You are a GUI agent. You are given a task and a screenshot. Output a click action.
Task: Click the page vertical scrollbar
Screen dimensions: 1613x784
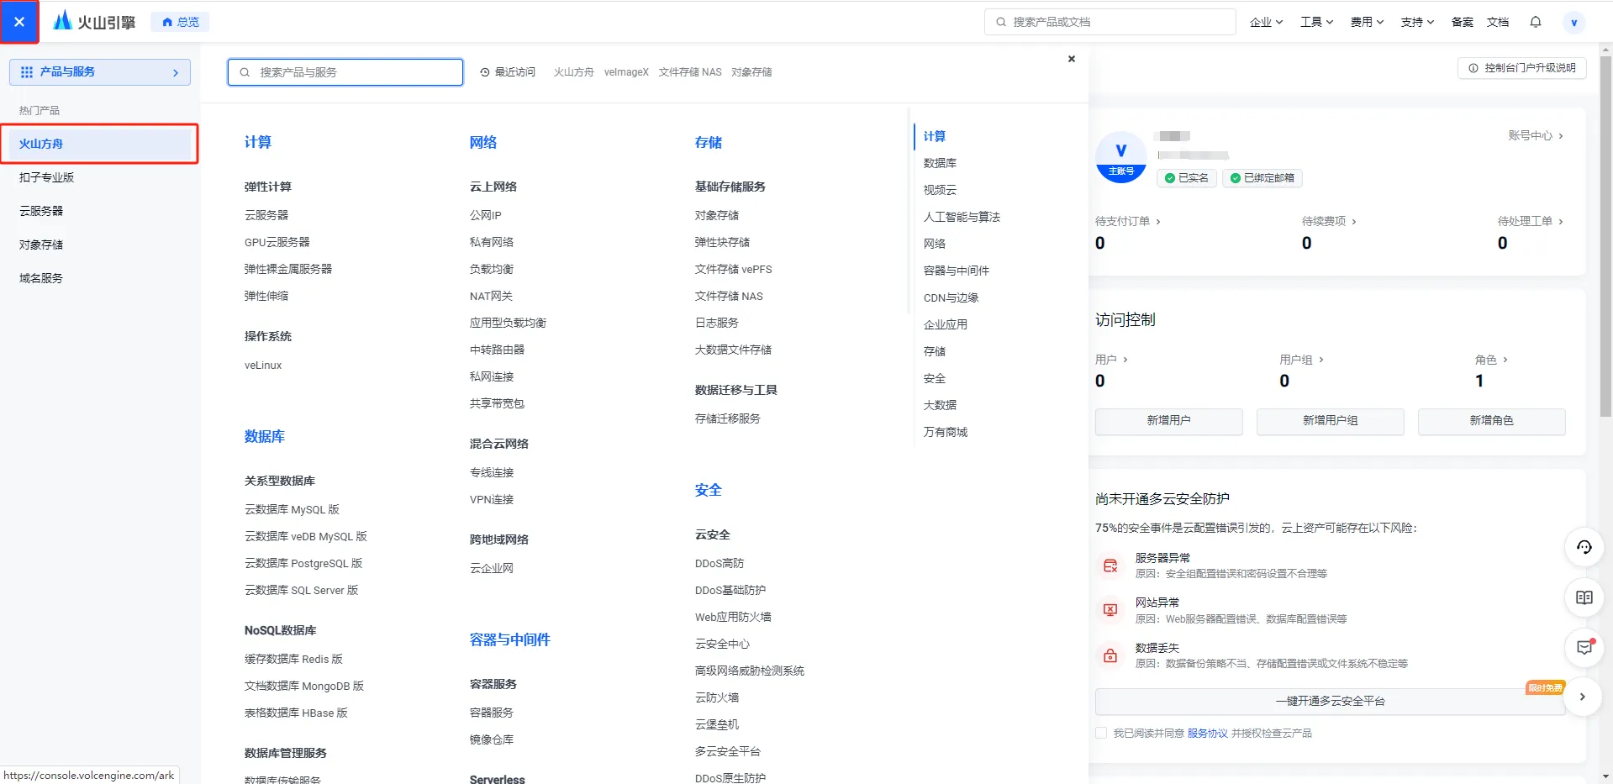(x=1605, y=252)
